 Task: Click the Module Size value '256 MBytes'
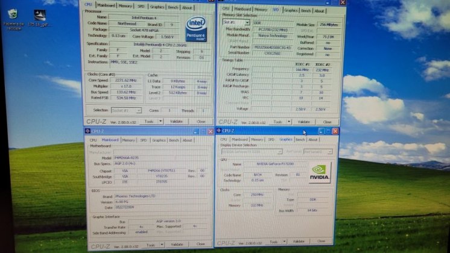[329, 25]
